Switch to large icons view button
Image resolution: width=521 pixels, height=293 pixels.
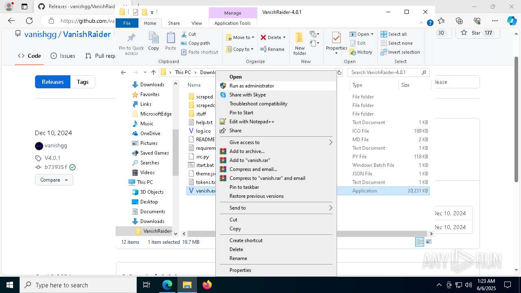pyautogui.click(x=428, y=242)
